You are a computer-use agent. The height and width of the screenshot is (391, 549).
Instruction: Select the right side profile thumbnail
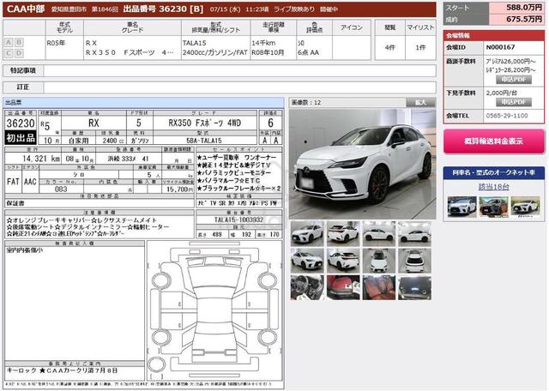[414, 233]
